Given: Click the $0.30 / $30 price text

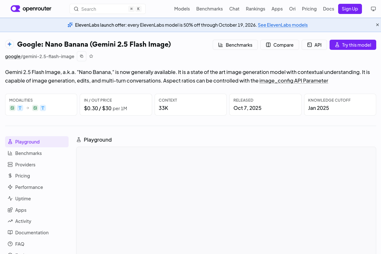Looking at the screenshot, I should click(98, 108).
